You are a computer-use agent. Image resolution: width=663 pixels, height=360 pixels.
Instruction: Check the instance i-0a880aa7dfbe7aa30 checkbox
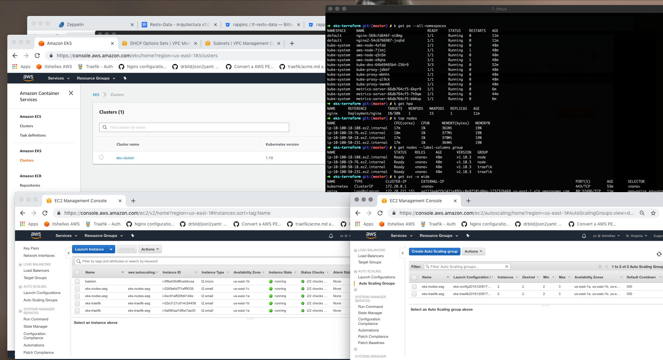click(x=77, y=311)
